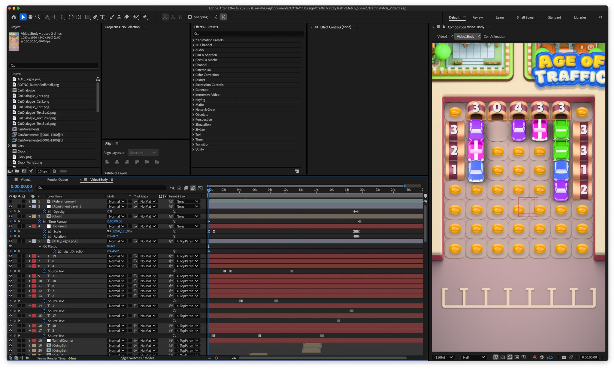
Task: Click the exposure value +0,0
Action: point(550,357)
